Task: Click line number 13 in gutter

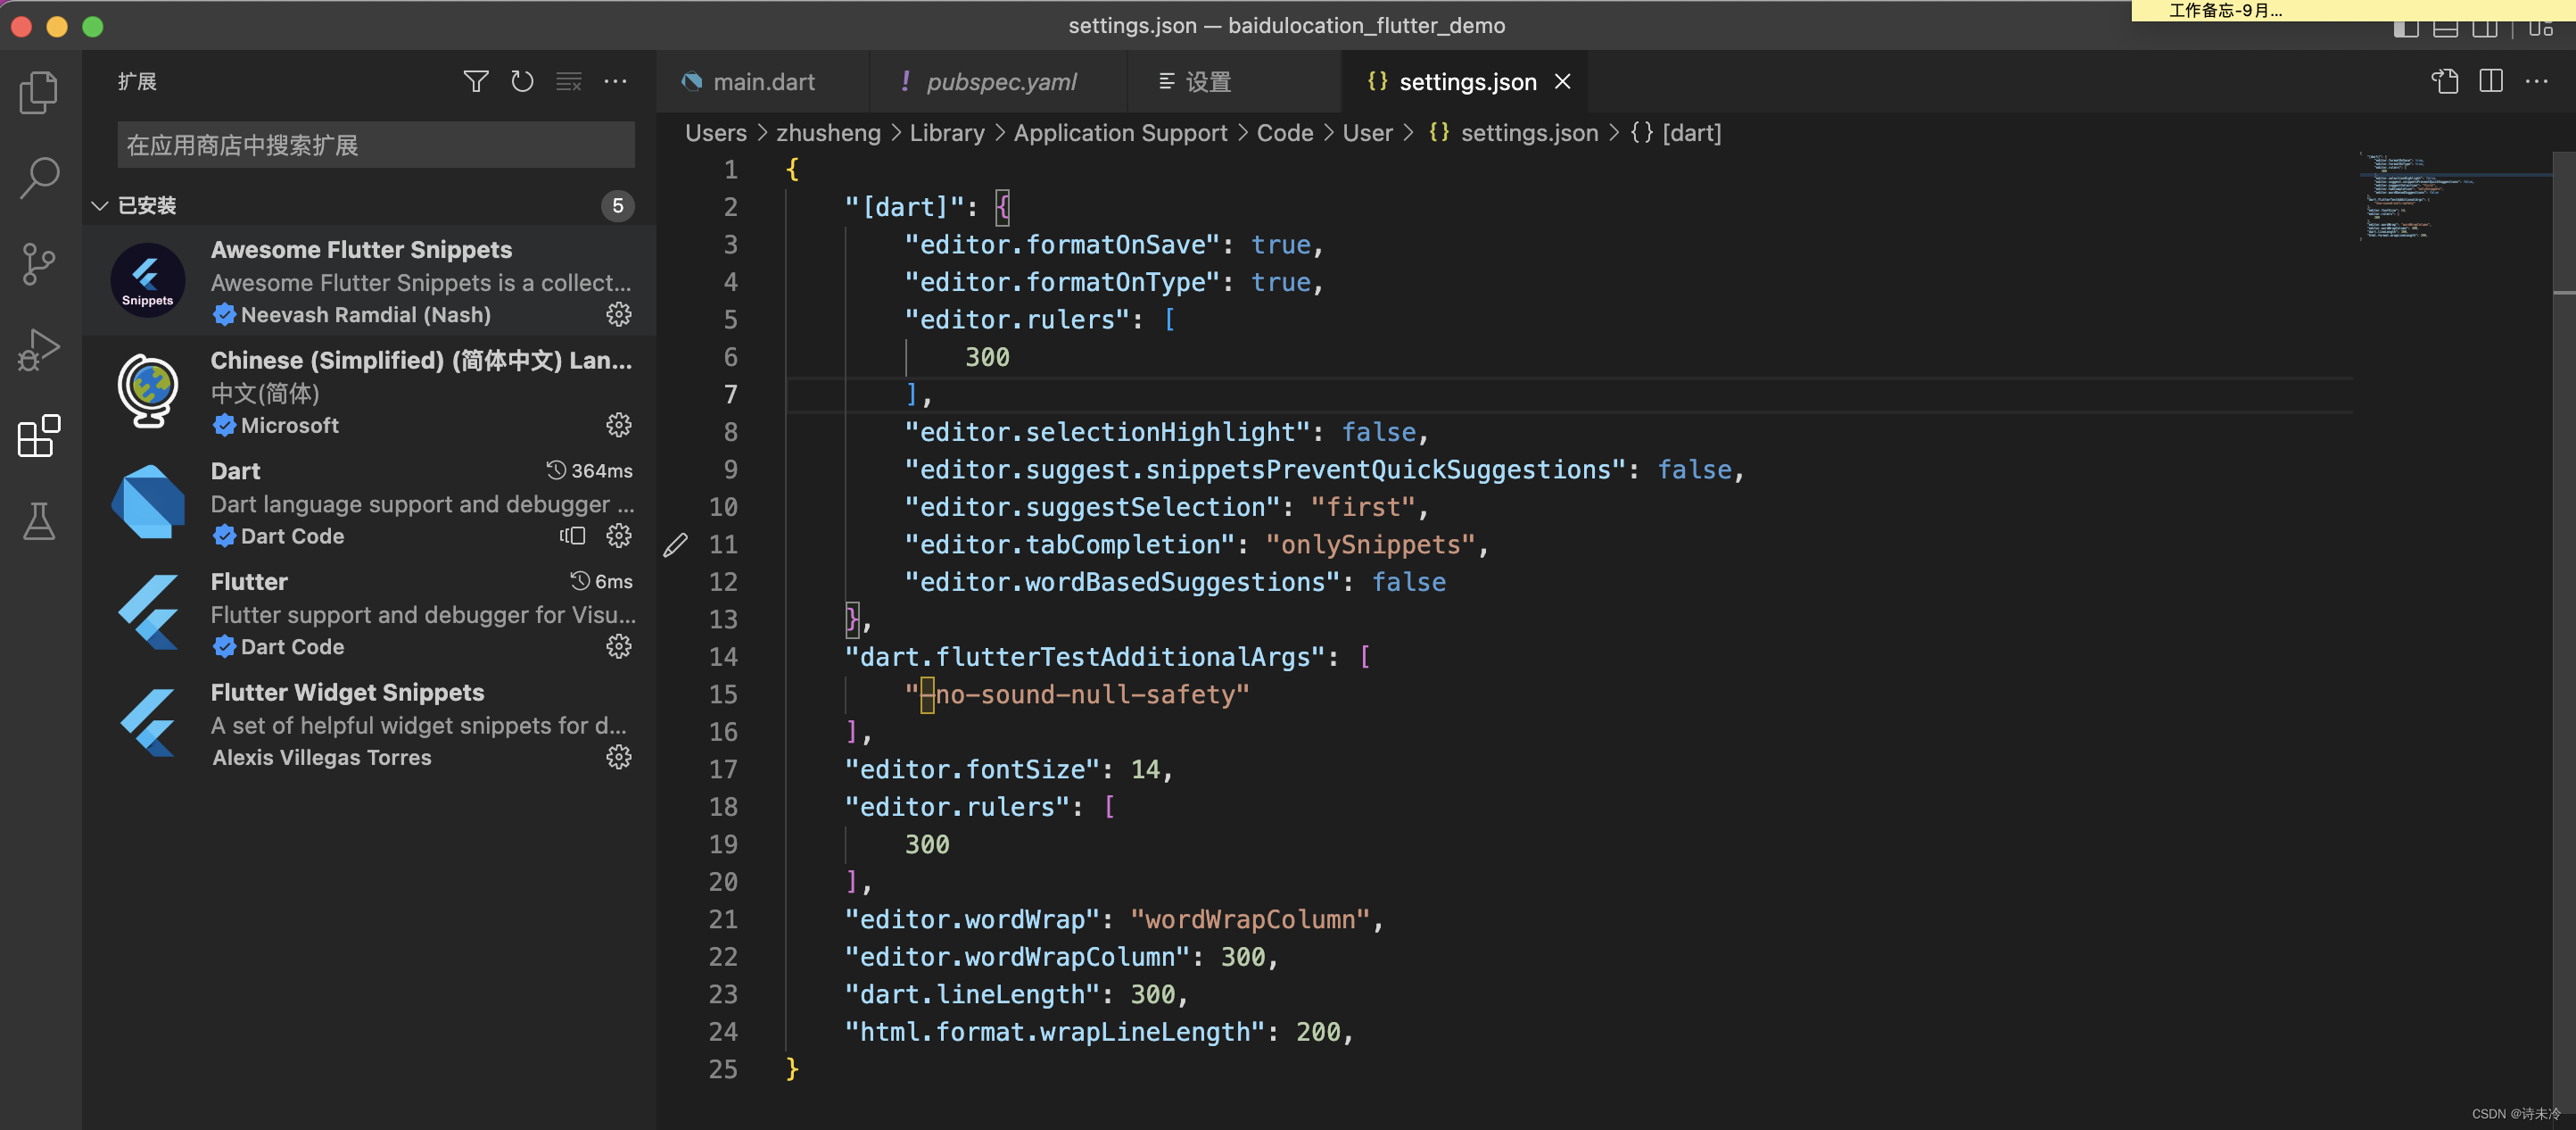Action: [x=723, y=619]
